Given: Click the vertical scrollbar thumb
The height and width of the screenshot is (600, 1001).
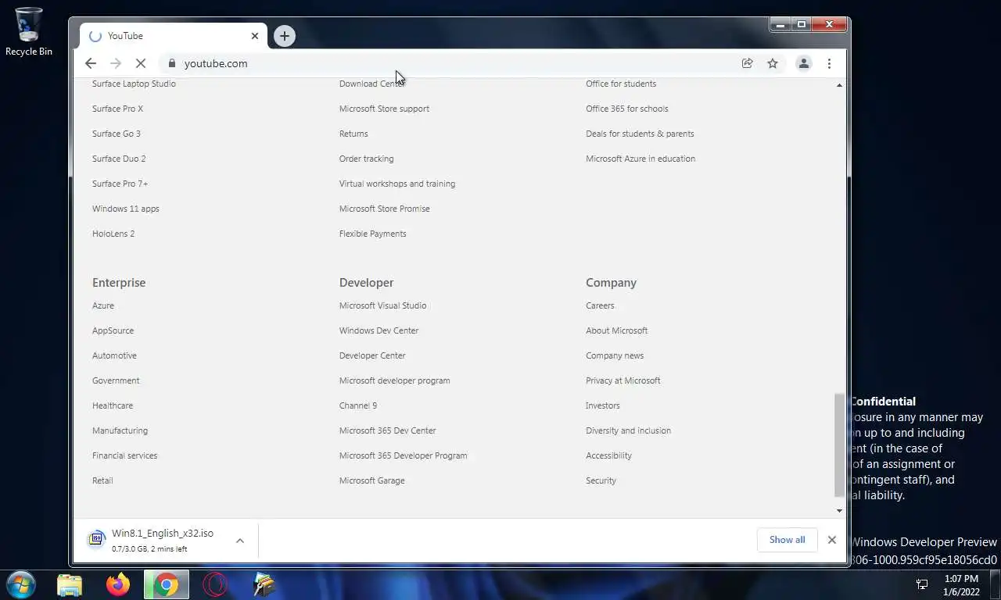Looking at the screenshot, I should pyautogui.click(x=839, y=445).
